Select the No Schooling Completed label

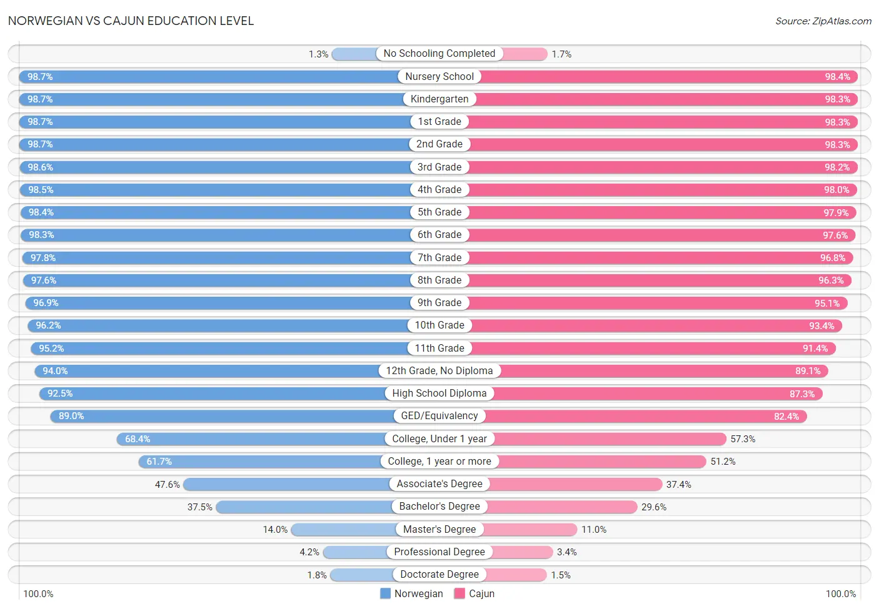tap(439, 54)
